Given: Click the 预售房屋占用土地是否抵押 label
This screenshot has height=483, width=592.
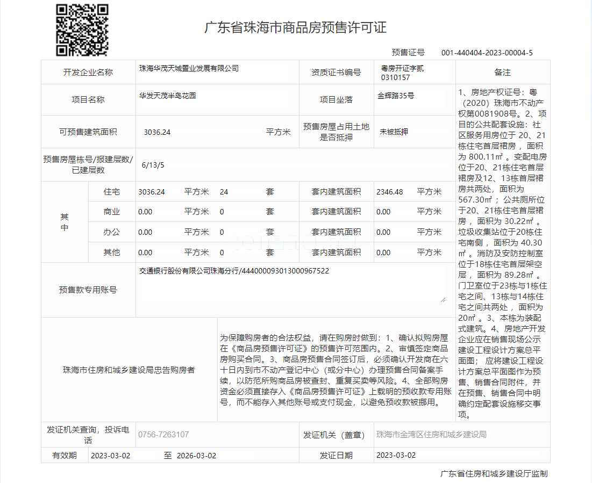Looking at the screenshot, I should coord(336,132).
